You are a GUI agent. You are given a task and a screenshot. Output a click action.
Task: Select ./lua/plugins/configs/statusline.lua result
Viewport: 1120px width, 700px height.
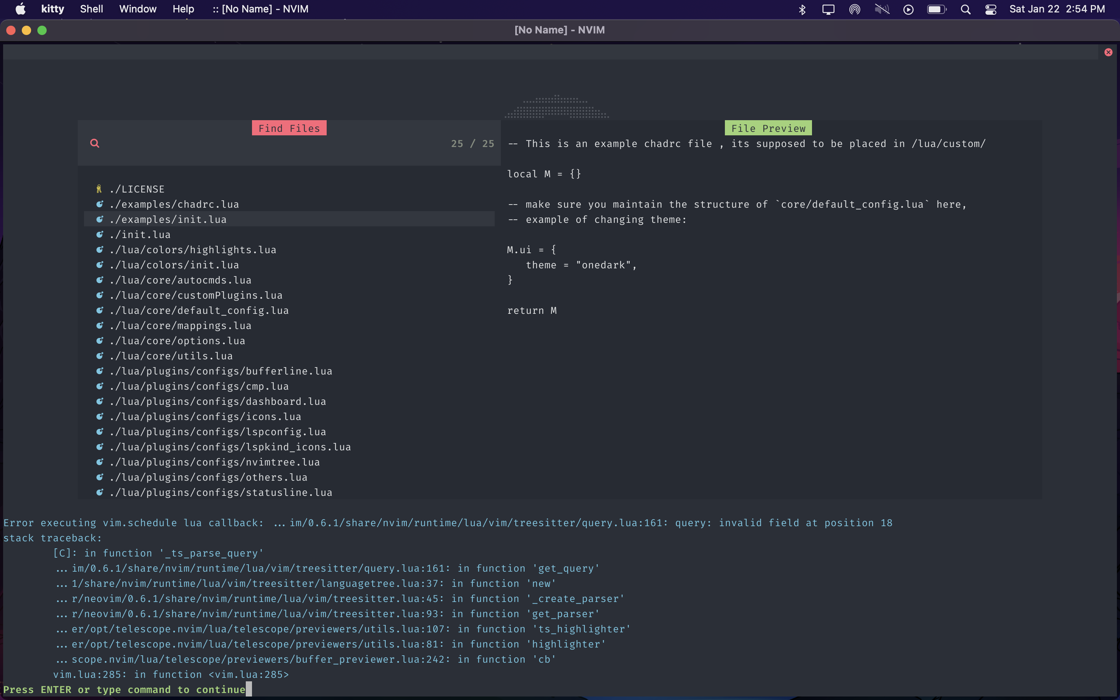pyautogui.click(x=289, y=492)
